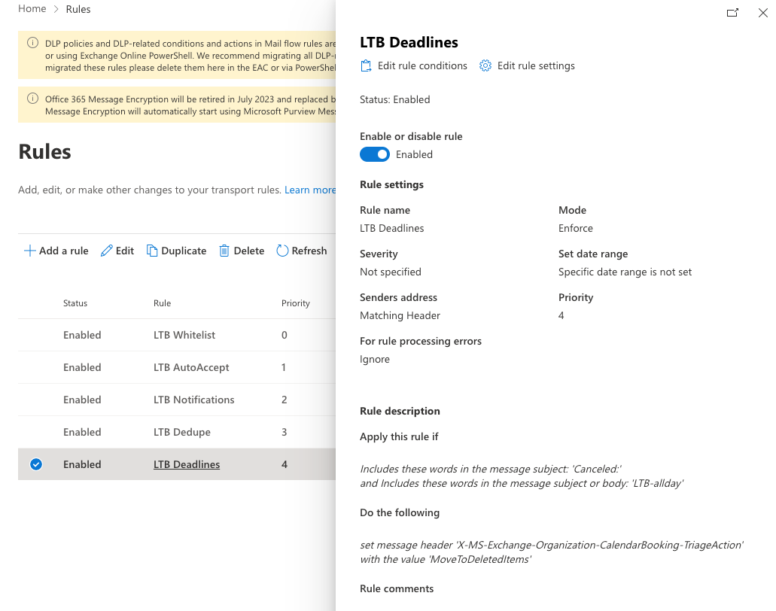Go to Home in the breadcrumb

coord(32,9)
